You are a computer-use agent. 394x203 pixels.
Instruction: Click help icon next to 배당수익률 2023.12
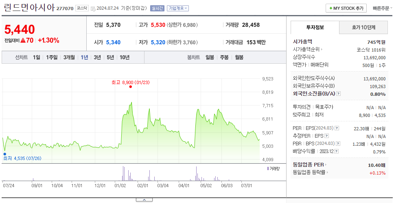(337, 151)
